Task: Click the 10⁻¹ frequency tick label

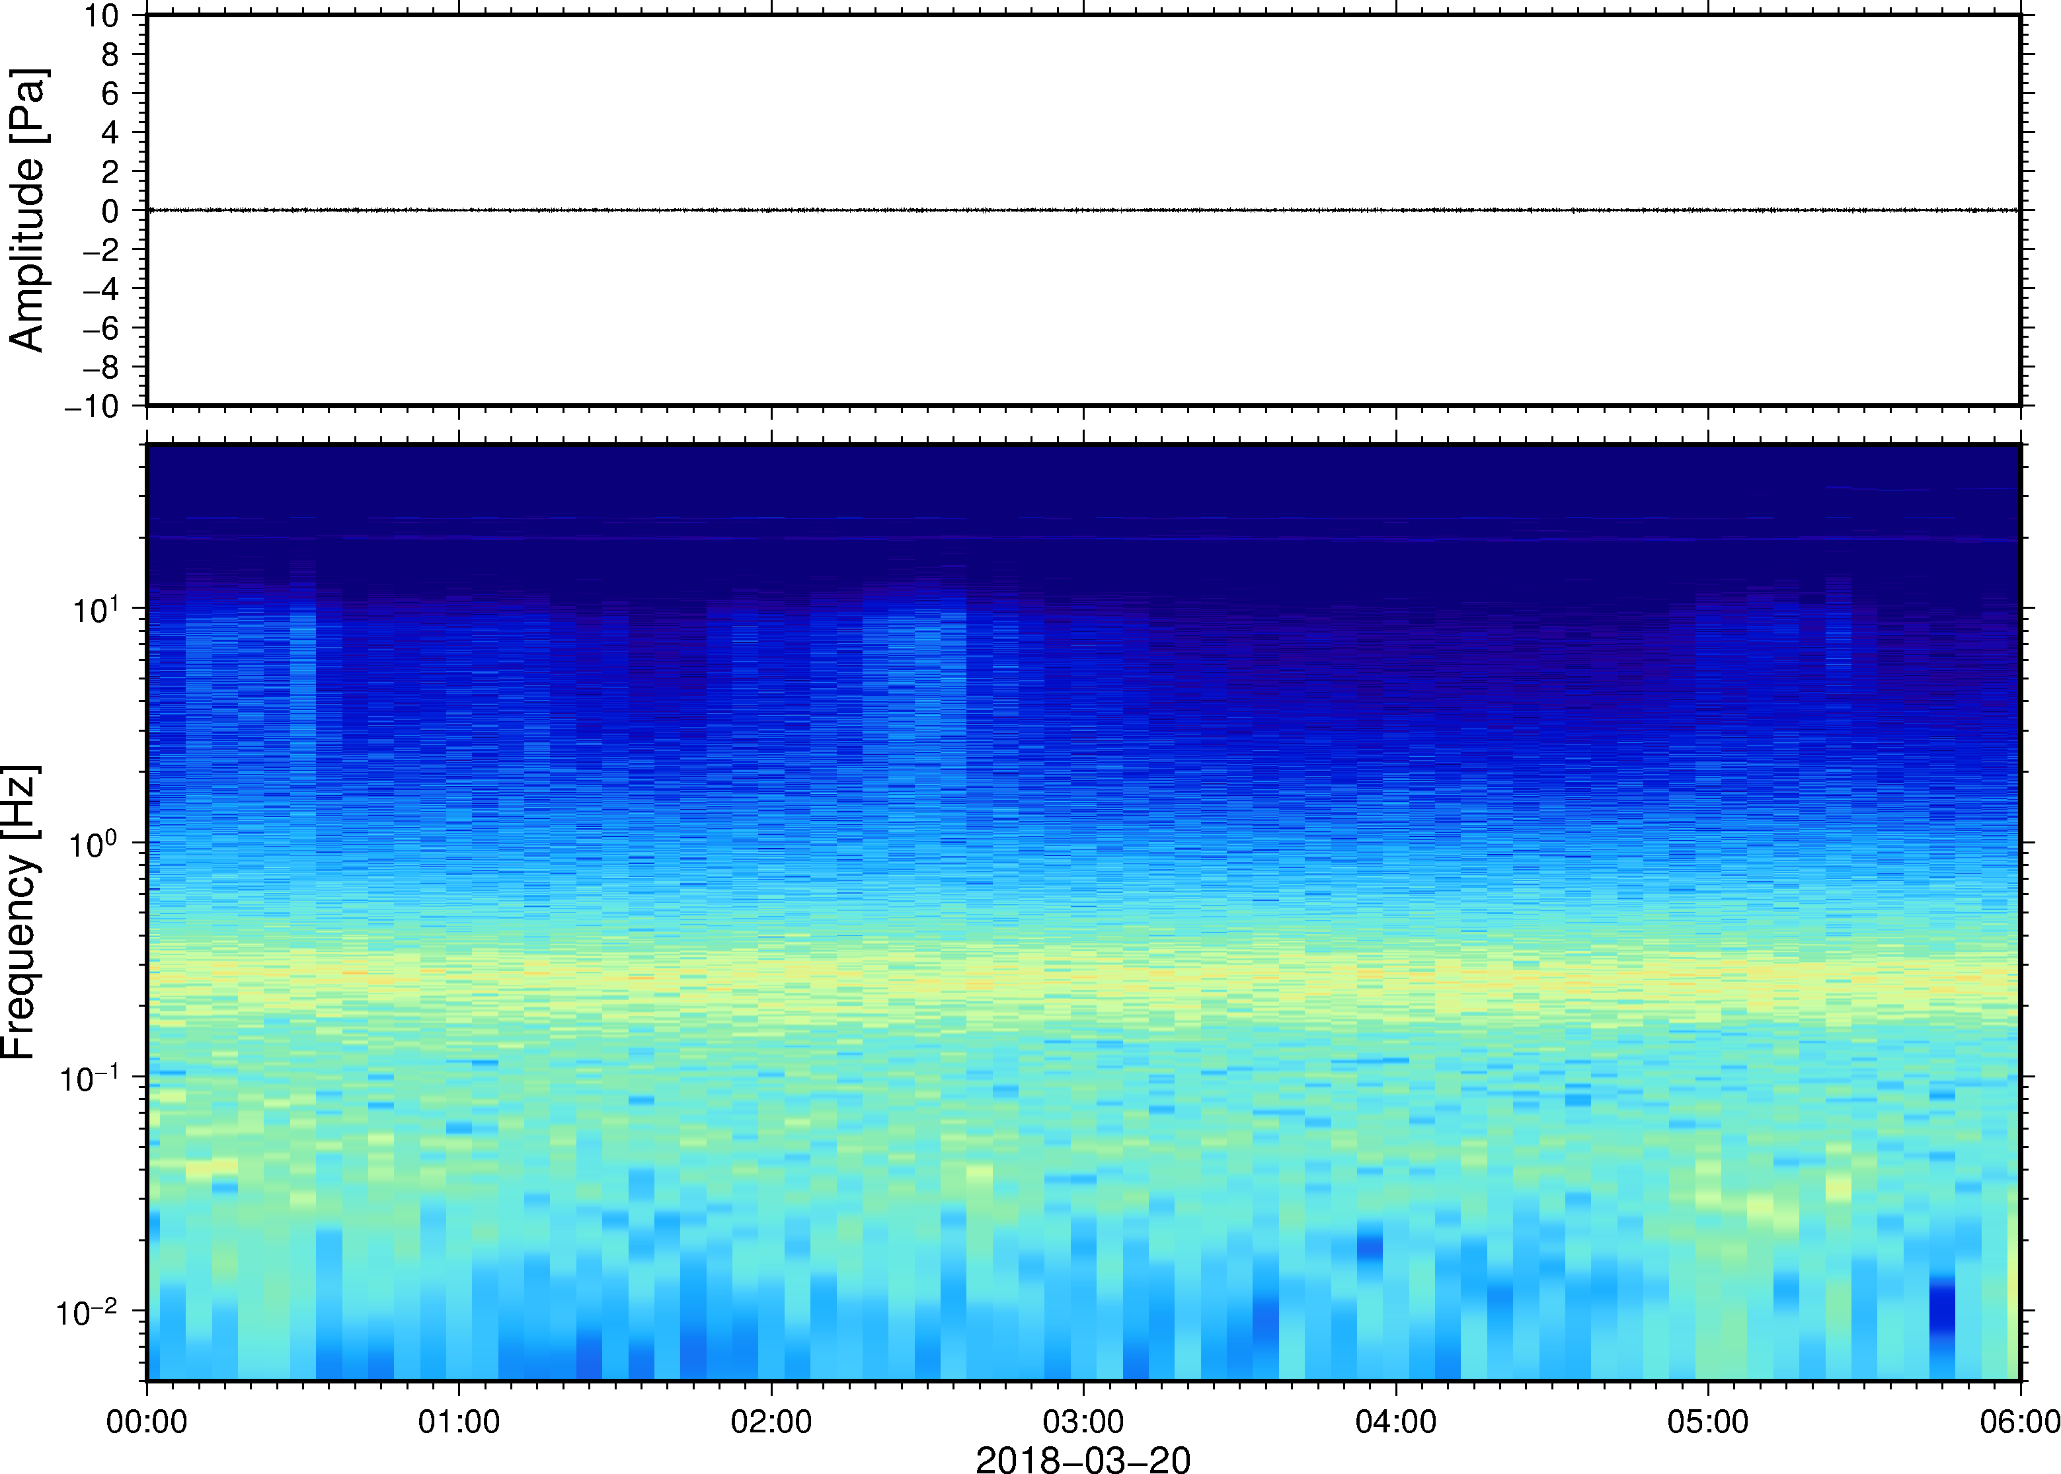Action: (x=89, y=1077)
